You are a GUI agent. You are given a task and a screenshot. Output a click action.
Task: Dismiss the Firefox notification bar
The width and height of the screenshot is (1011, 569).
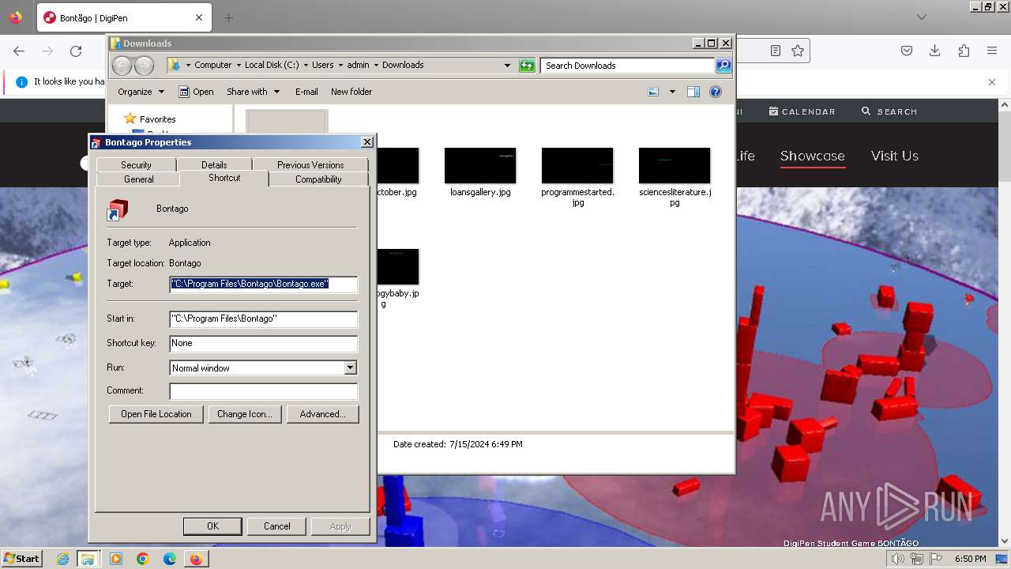coord(992,81)
